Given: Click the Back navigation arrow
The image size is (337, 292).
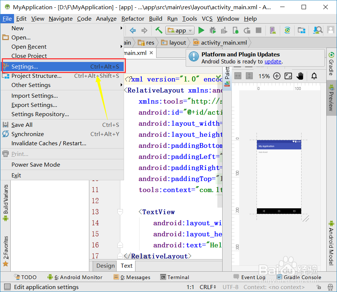Looking at the screenshot, I should tap(133, 31).
